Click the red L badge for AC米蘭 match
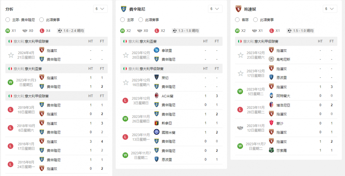345x176 pixels. pyautogui.click(x=125, y=101)
